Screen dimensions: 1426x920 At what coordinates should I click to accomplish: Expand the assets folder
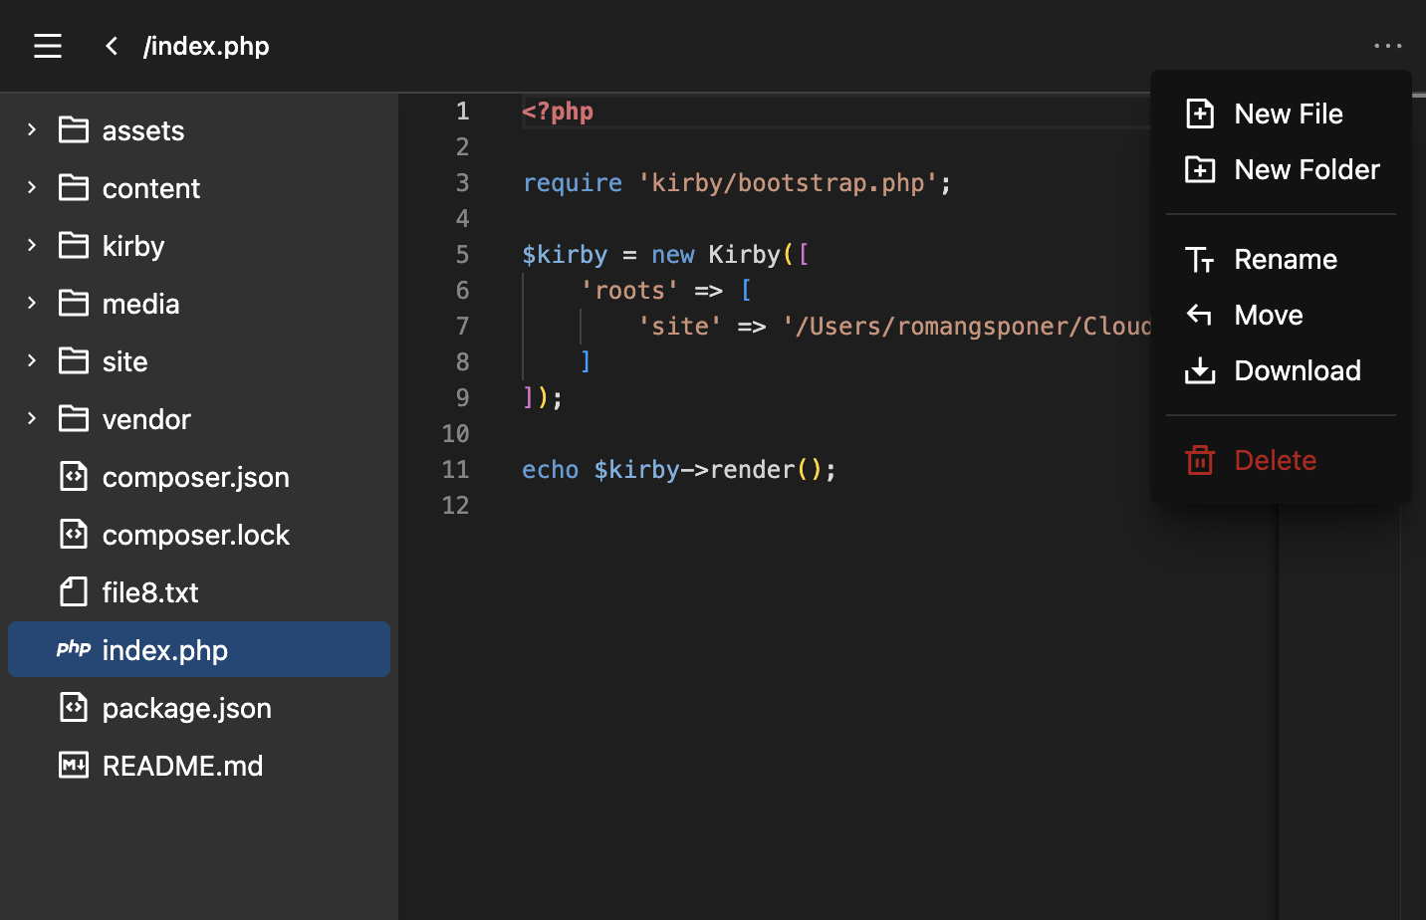pyautogui.click(x=30, y=129)
